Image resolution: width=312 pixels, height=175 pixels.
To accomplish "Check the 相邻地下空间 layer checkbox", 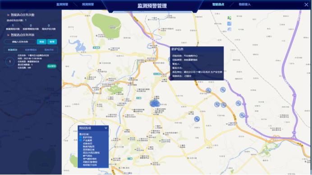I will pos(81,165).
